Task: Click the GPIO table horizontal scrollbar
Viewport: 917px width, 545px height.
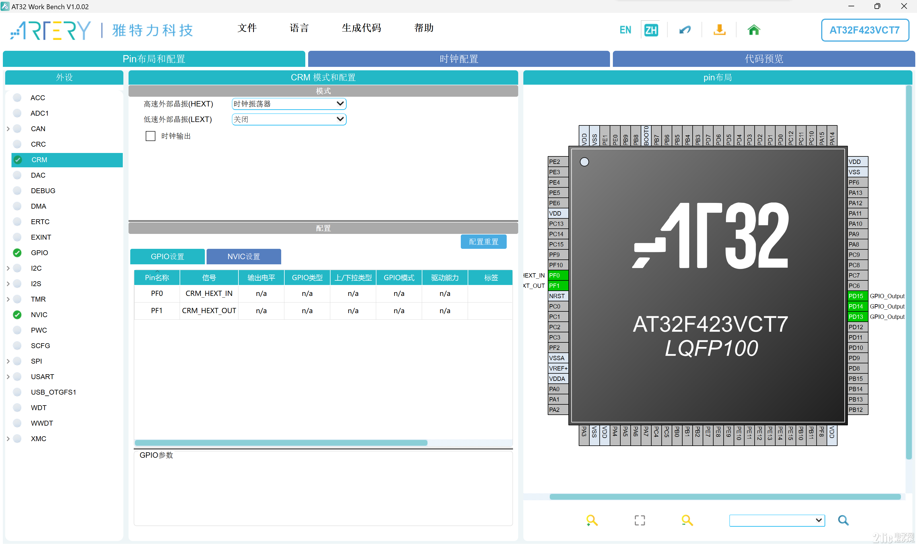Action: click(x=281, y=443)
